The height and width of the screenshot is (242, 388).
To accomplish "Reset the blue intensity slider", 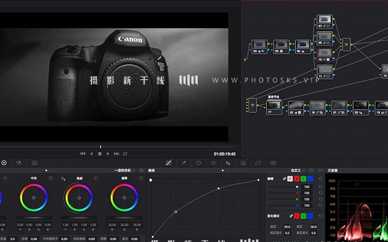I will tap(321, 205).
